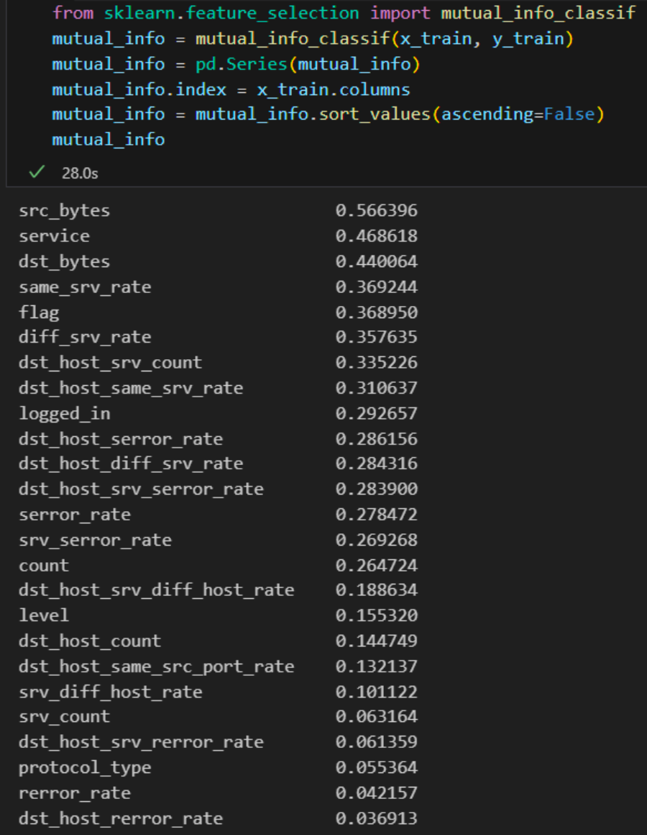Click the protocol_type output label
The width and height of the screenshot is (647, 835).
pyautogui.click(x=85, y=767)
